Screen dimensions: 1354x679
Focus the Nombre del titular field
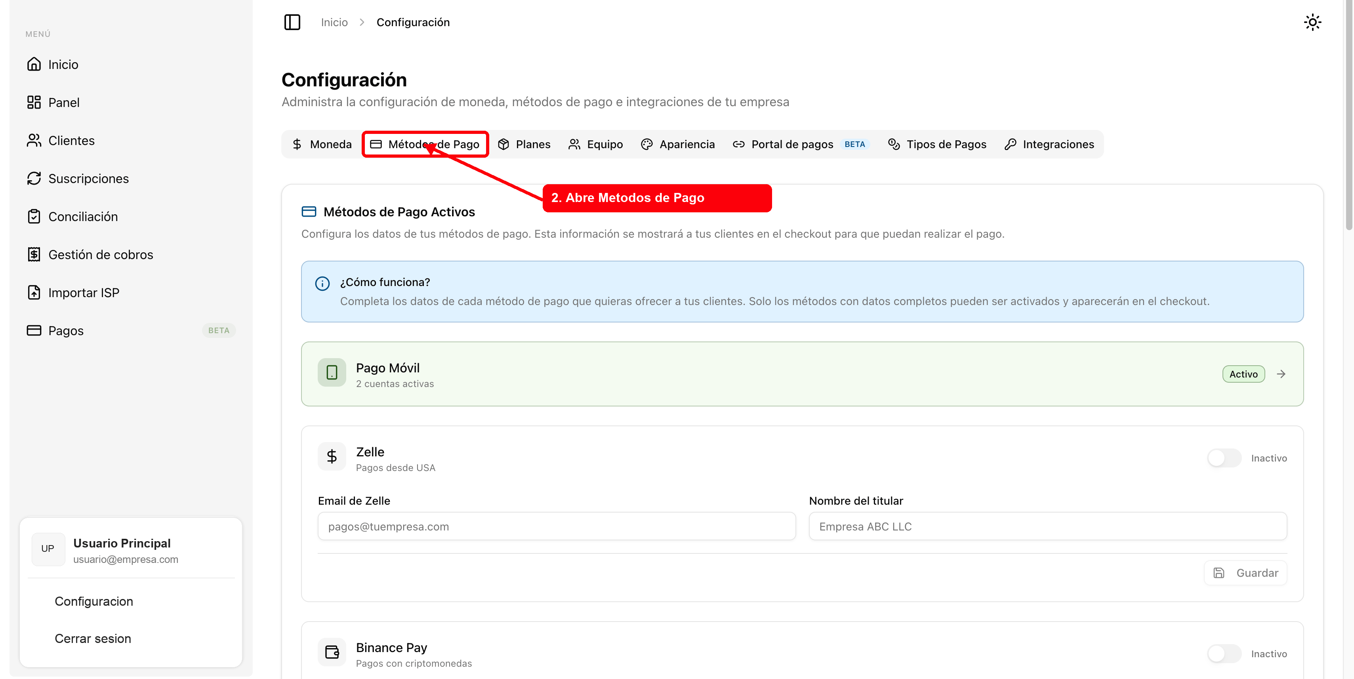[1047, 526]
